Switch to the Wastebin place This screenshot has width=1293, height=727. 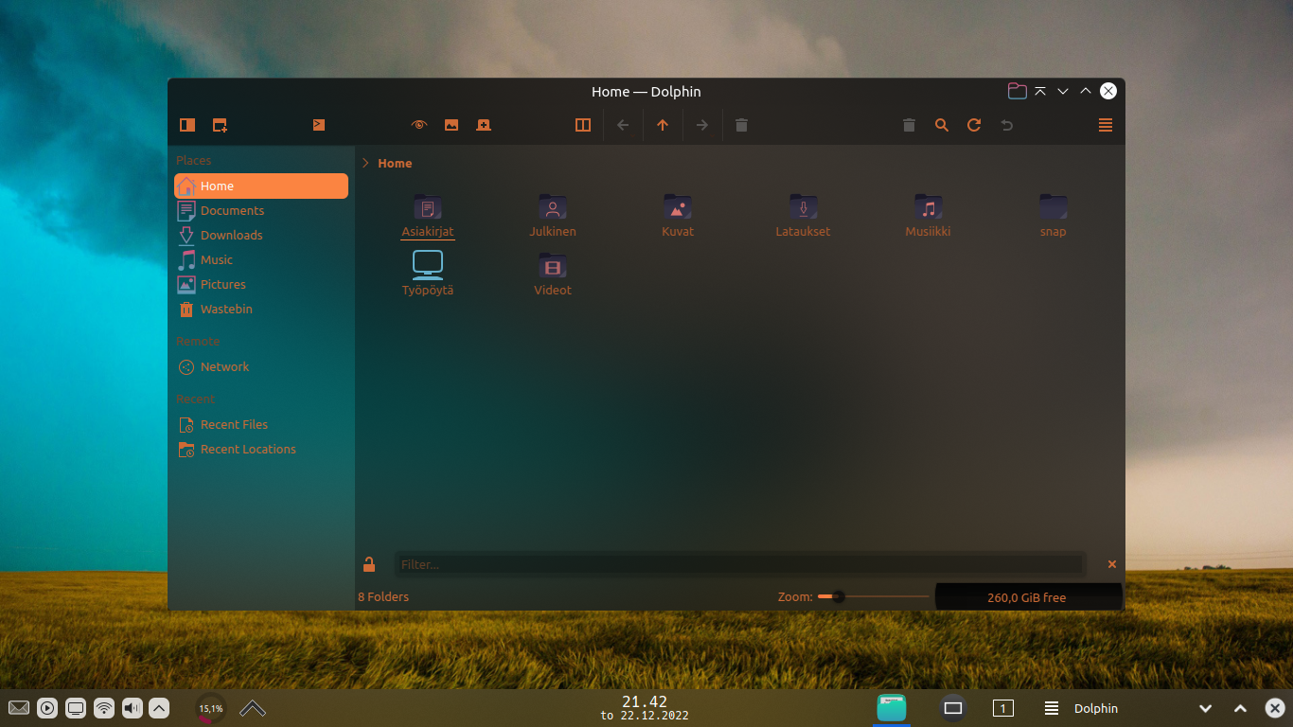(x=226, y=309)
